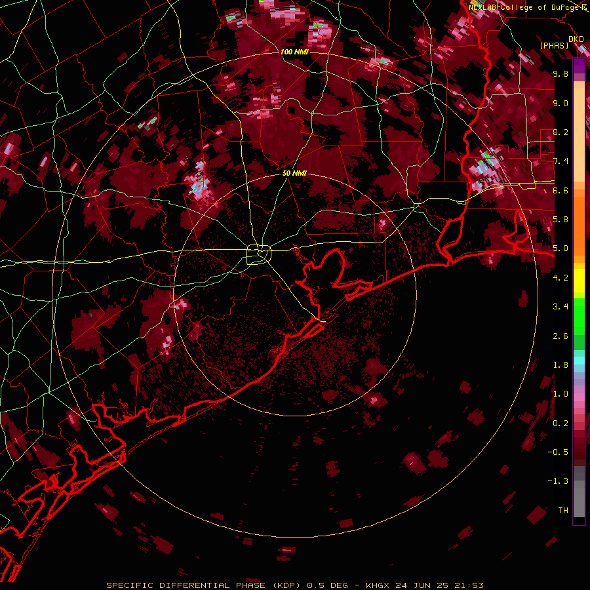This screenshot has width=590, height=590.
Task: Click the -1.3 scale value label
Action: pyautogui.click(x=558, y=481)
